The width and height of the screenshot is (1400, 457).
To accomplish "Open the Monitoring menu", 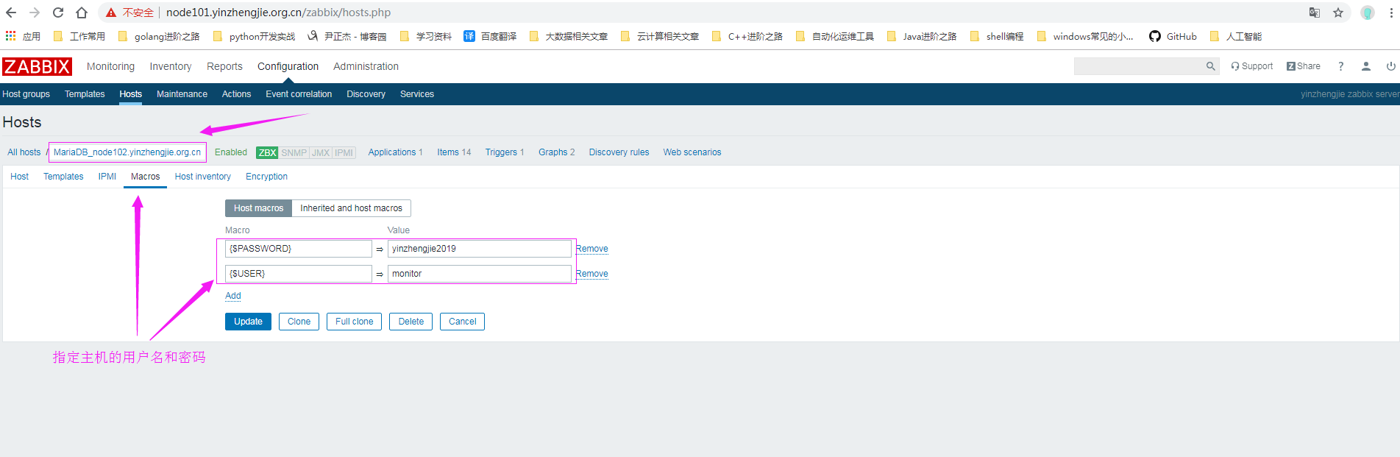I will tap(110, 66).
